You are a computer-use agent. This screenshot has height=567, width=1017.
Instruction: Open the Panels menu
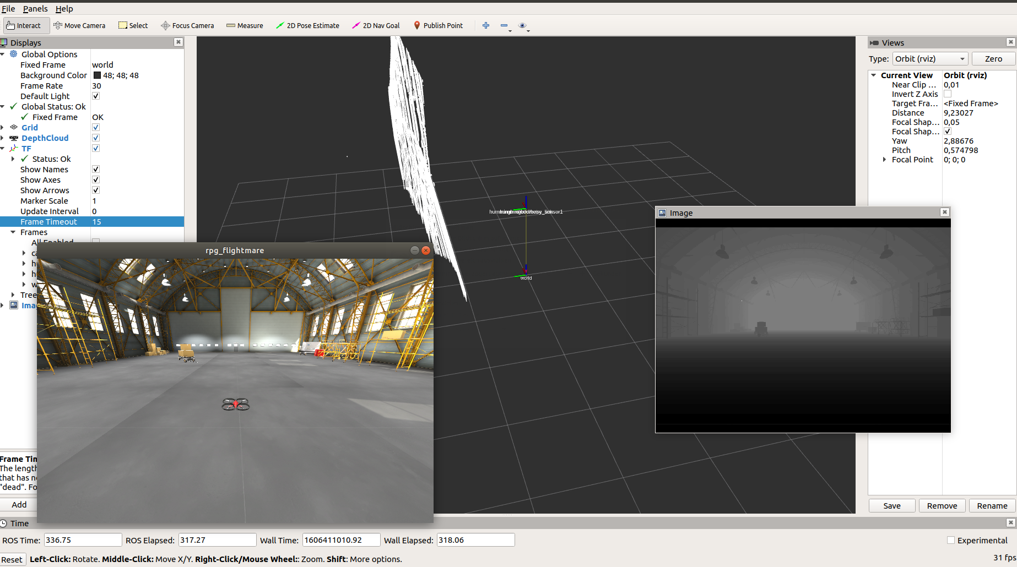35,8
